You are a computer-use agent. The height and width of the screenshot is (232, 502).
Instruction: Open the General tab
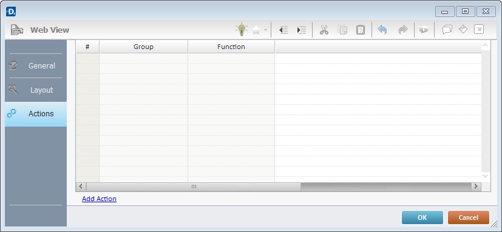pos(36,65)
